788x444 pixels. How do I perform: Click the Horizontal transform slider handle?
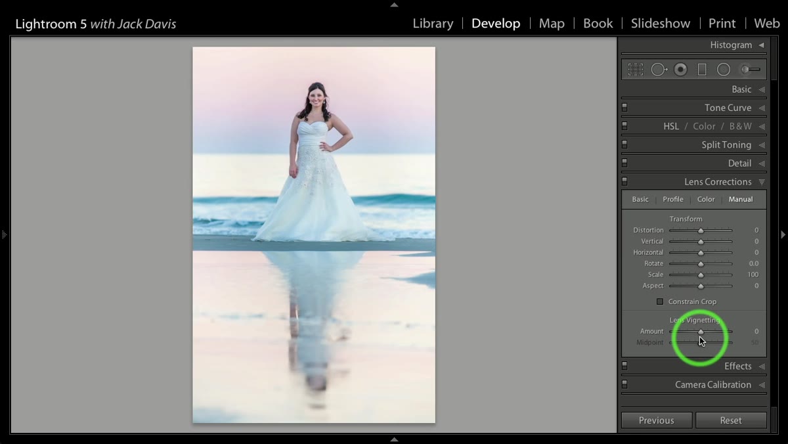pos(701,253)
